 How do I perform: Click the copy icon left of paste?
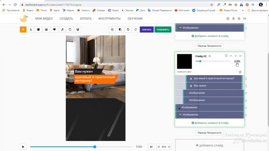[x=112, y=29]
